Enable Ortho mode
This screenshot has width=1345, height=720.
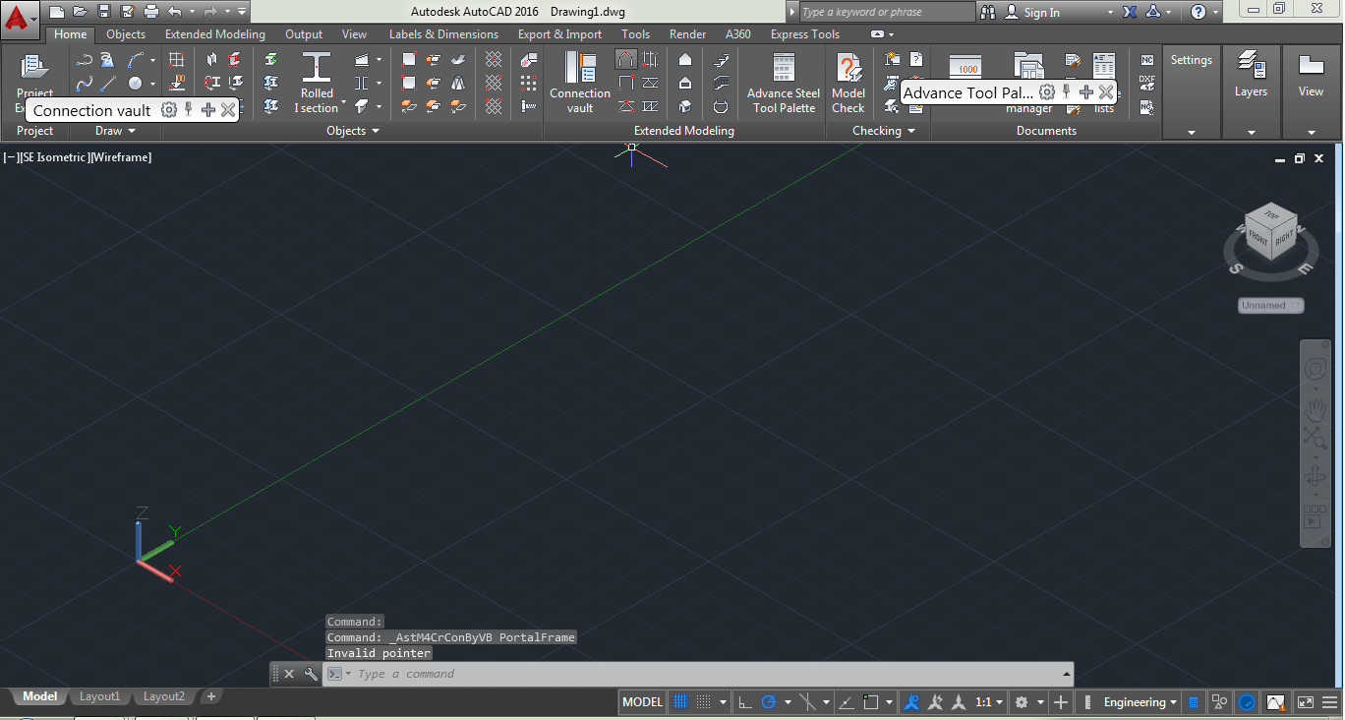(746, 701)
